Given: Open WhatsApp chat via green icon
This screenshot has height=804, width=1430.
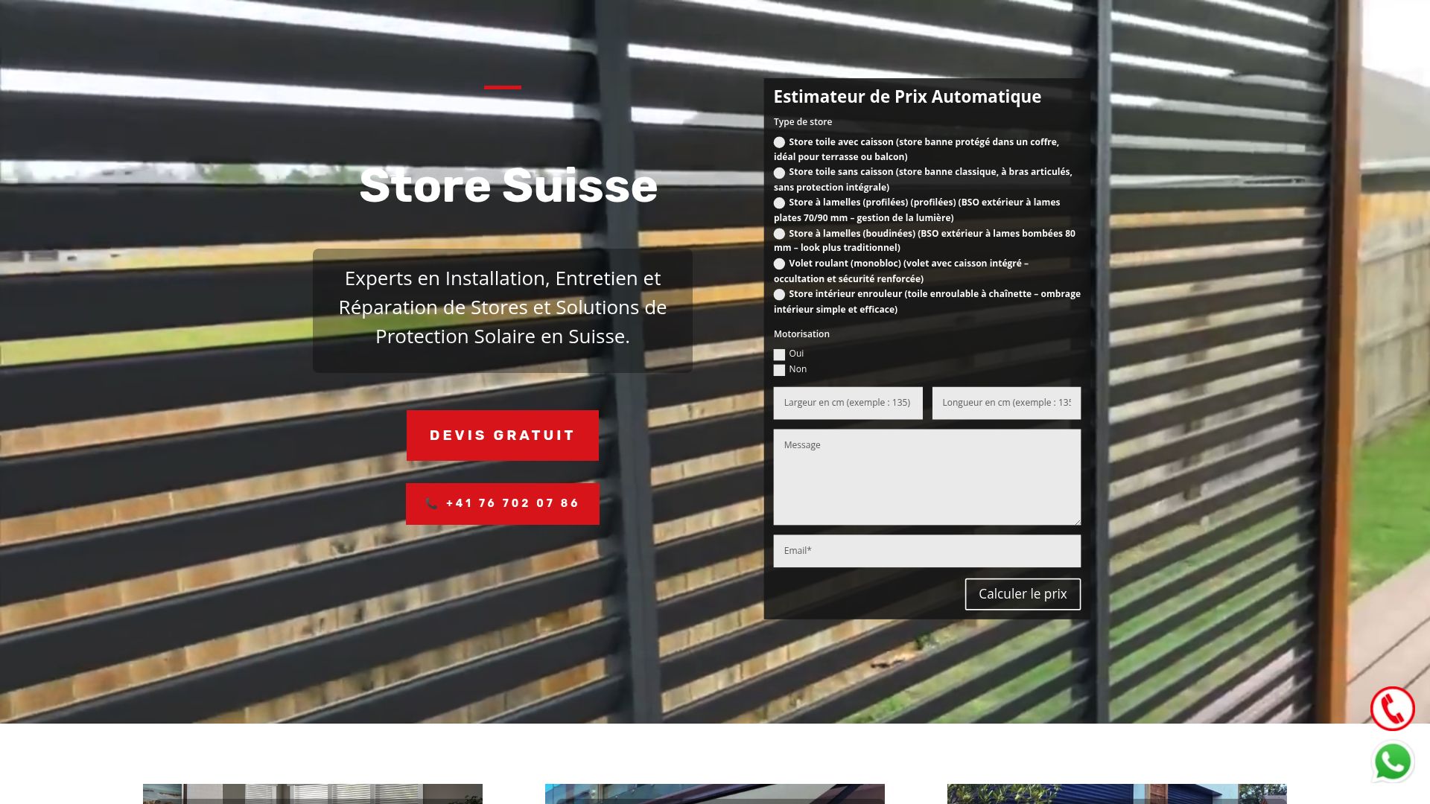Looking at the screenshot, I should (x=1393, y=761).
